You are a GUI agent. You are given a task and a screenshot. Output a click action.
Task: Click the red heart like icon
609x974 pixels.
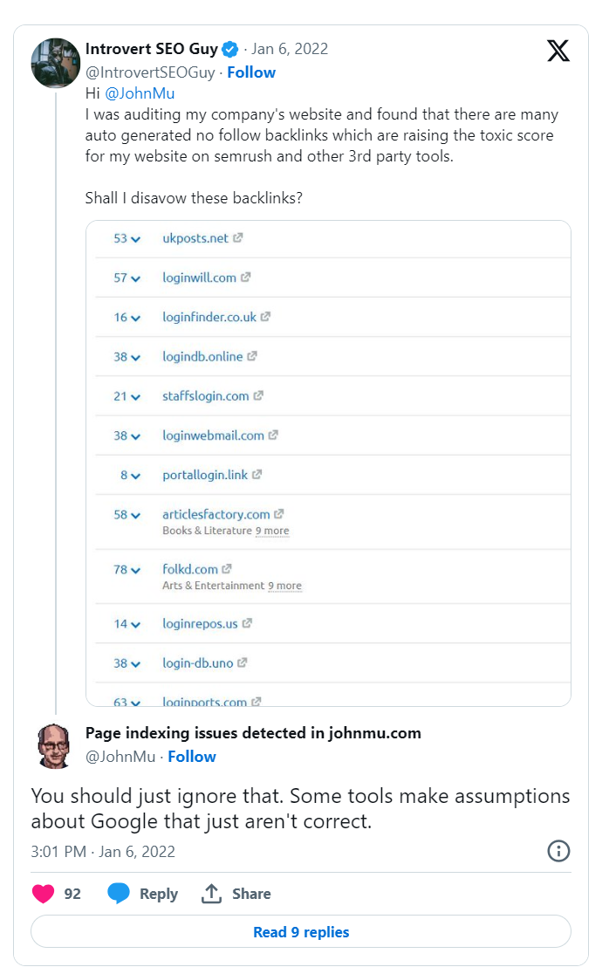(x=43, y=893)
